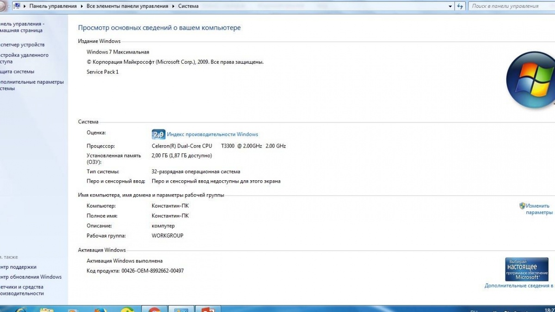Open Индекс производительности Windows link
Viewport: 555px width, 312px height.
point(212,135)
